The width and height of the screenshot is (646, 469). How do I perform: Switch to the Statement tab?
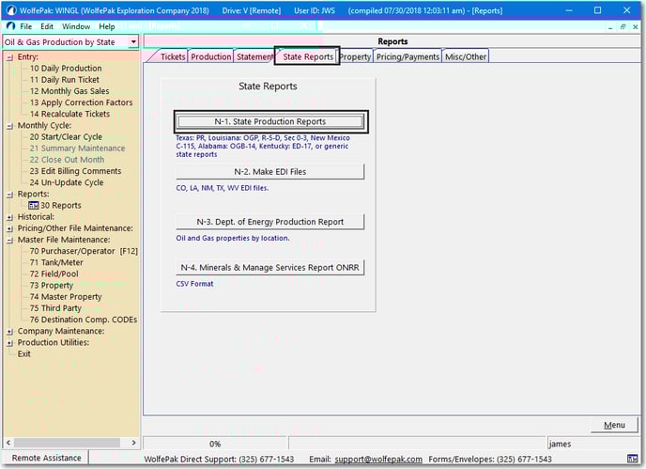254,56
